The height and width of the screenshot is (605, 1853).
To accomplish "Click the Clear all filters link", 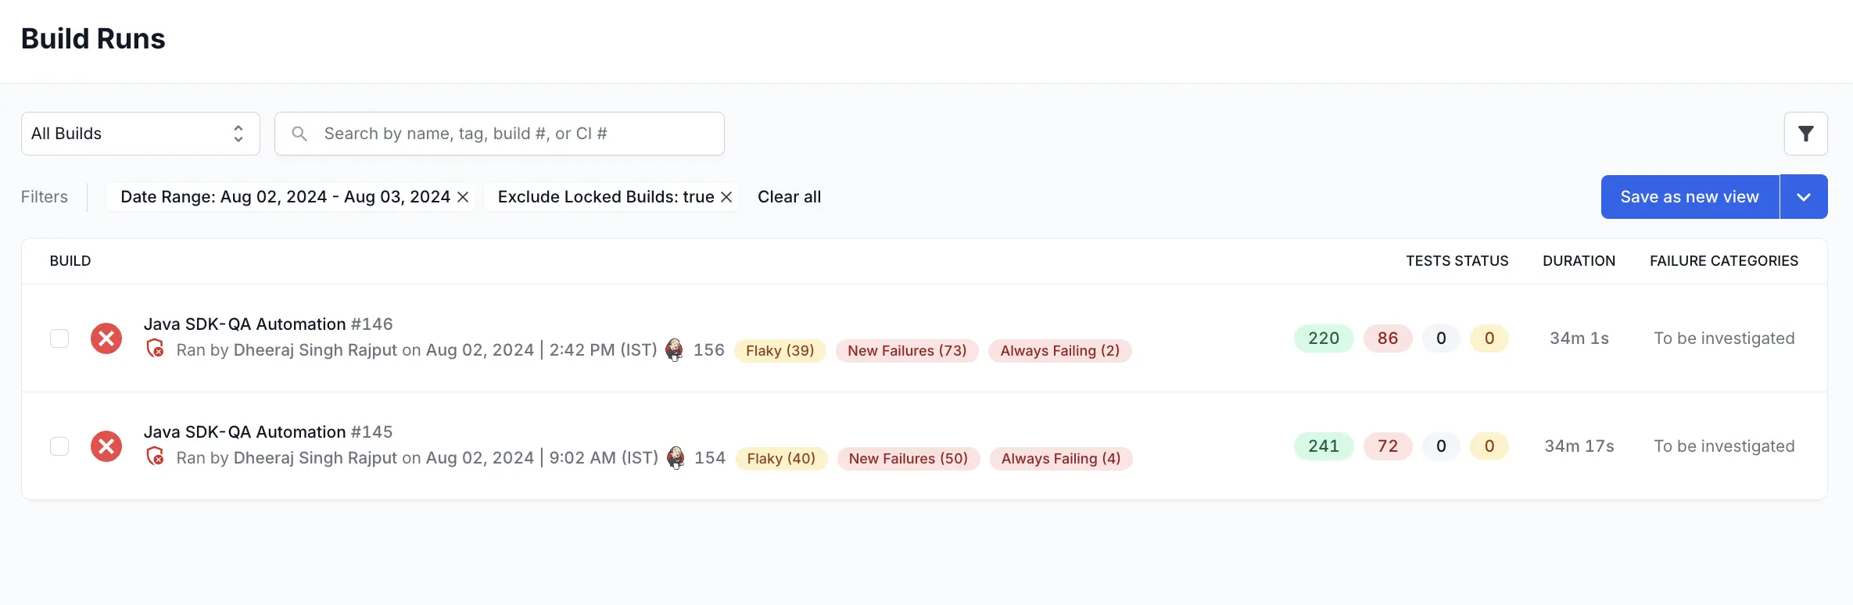I will pos(789,197).
